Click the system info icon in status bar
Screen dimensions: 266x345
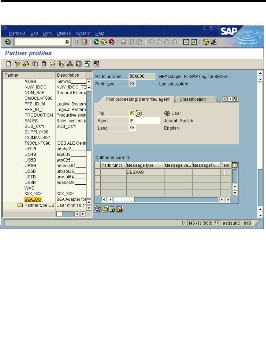[217, 223]
